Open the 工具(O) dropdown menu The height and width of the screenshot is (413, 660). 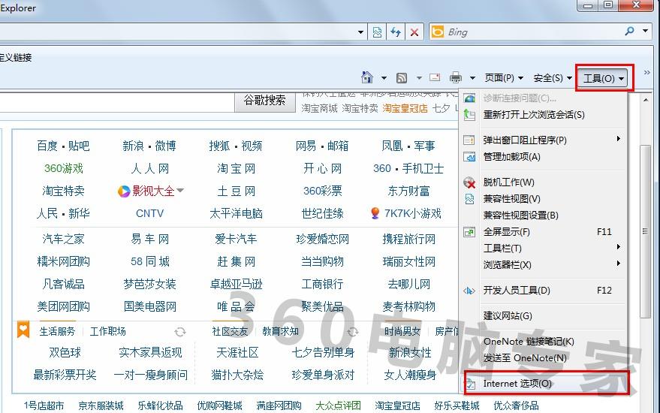click(x=603, y=78)
